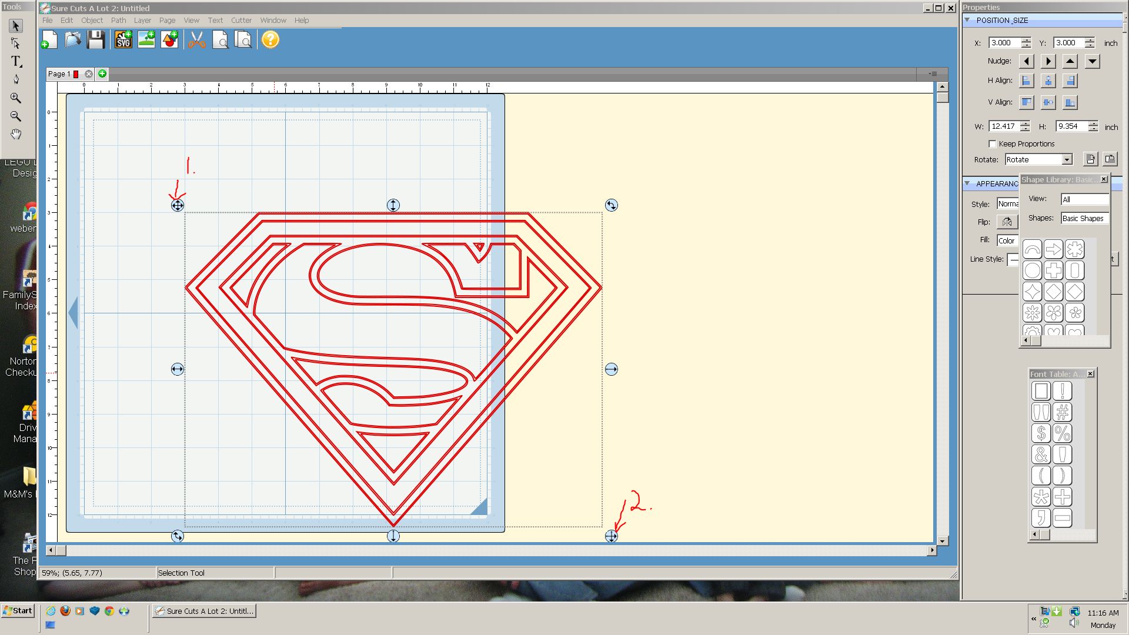Align selection to horizontal center
Screen dimensions: 1129x635
[1048, 81]
